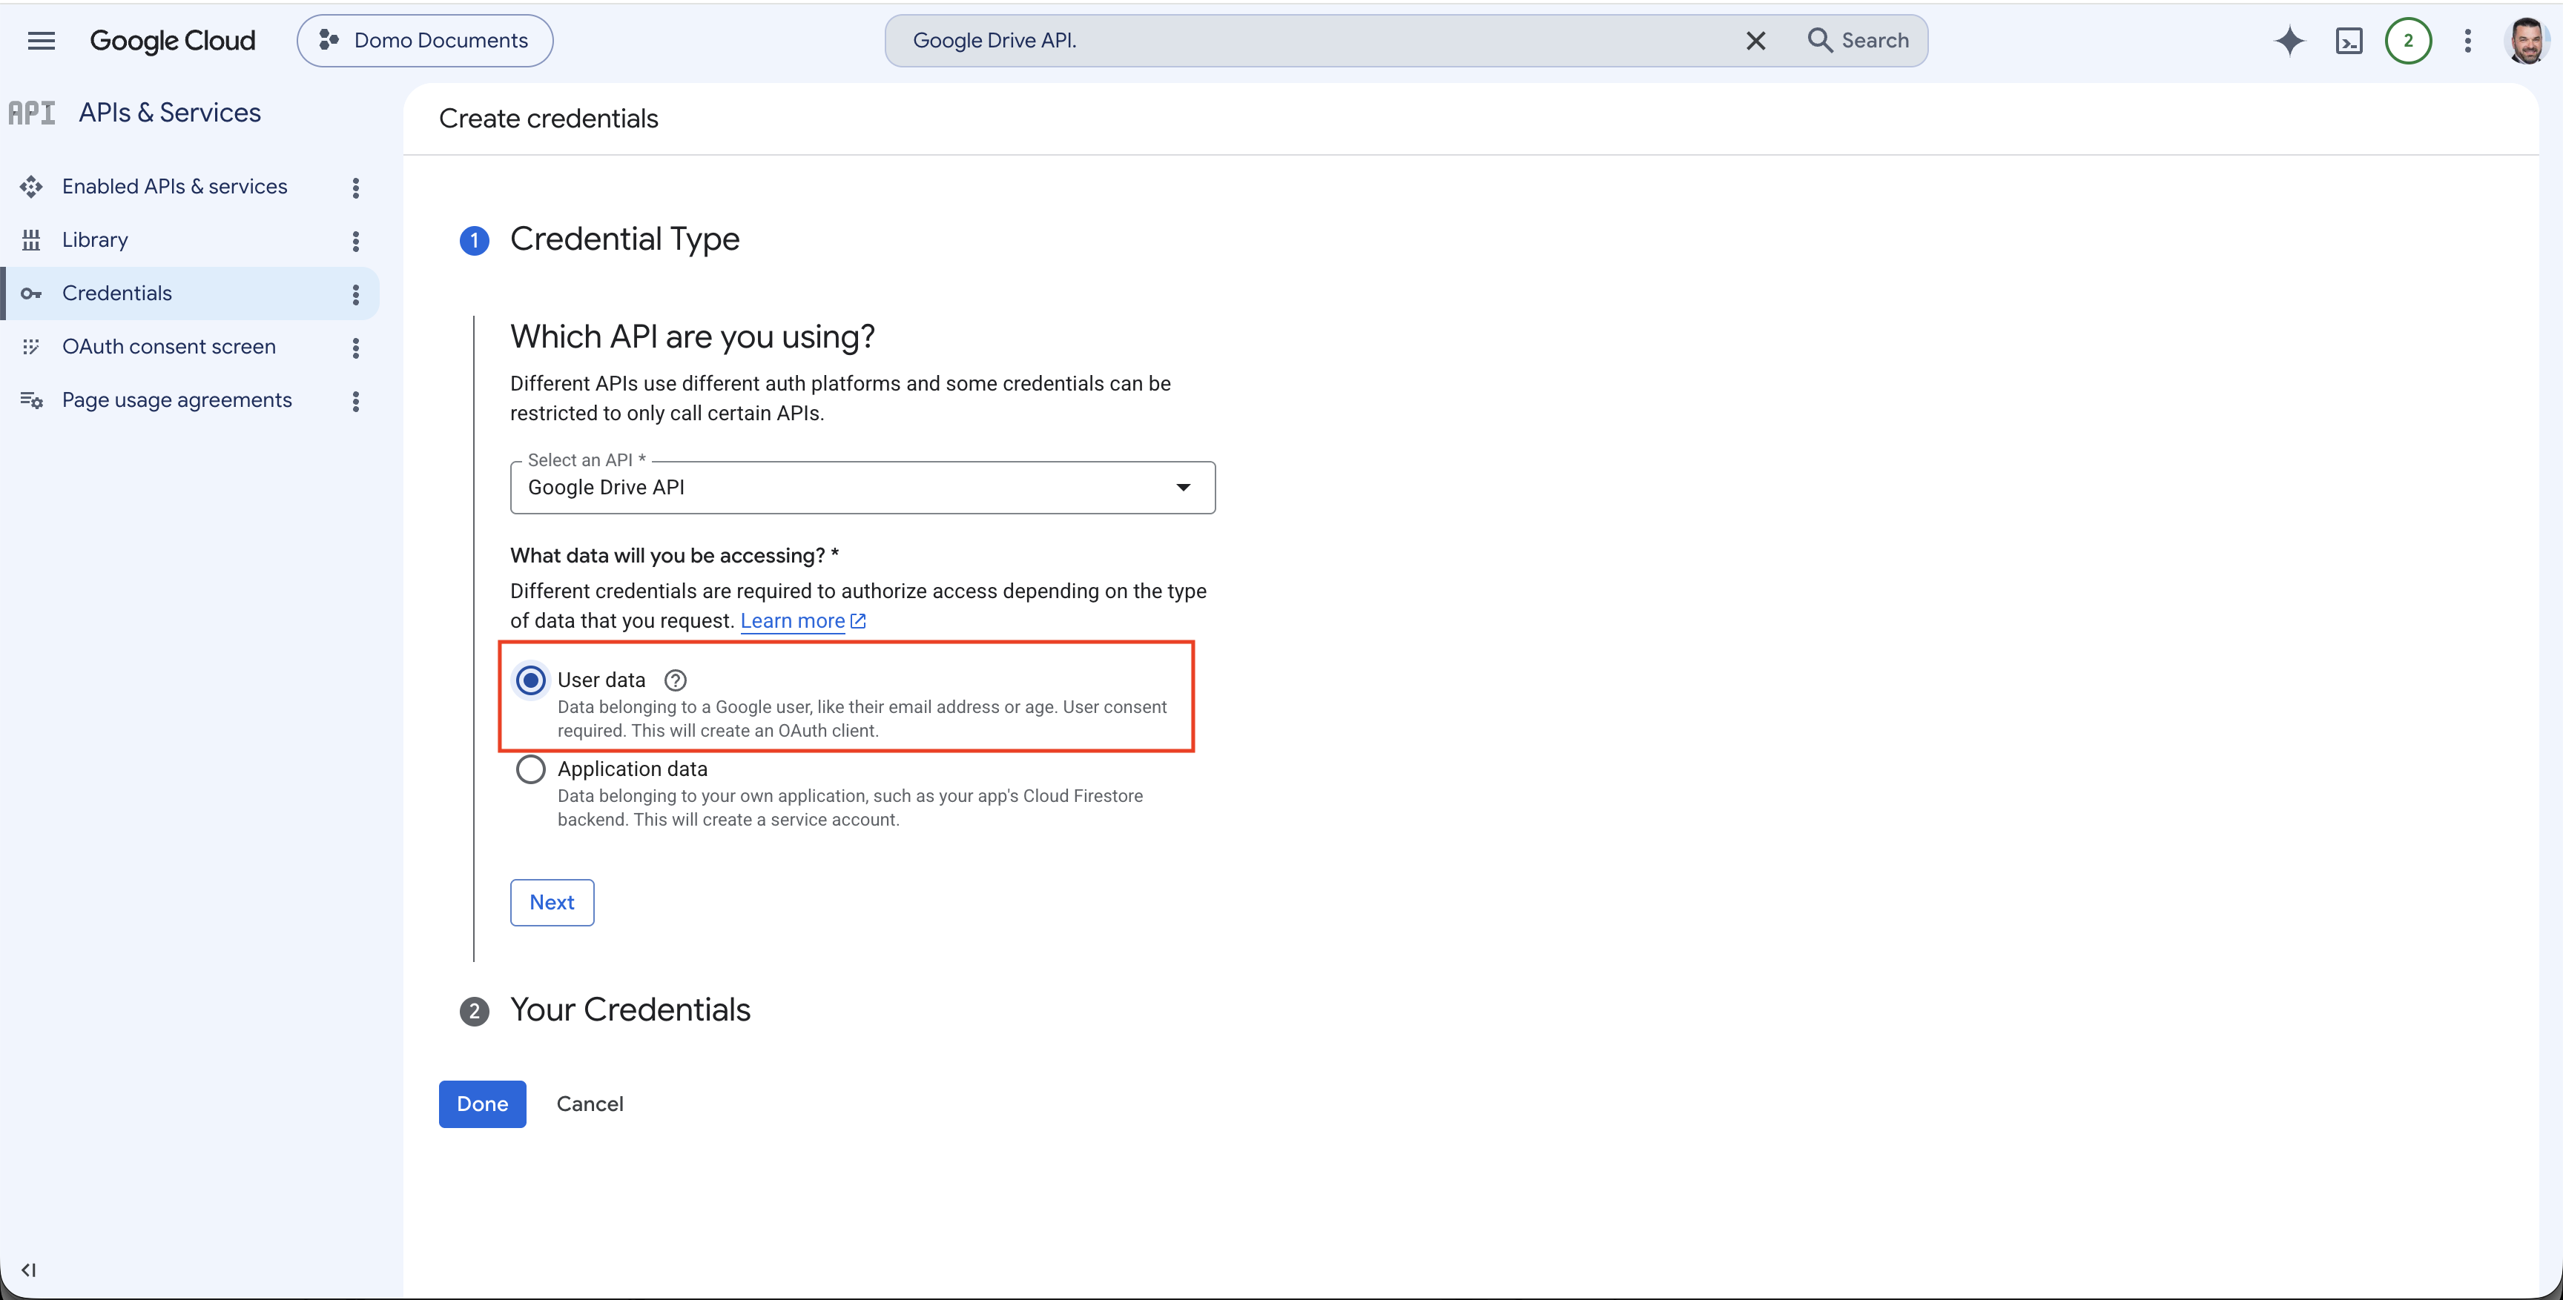The image size is (2563, 1300).
Task: Select Credentials in sidebar
Action: [x=116, y=294]
